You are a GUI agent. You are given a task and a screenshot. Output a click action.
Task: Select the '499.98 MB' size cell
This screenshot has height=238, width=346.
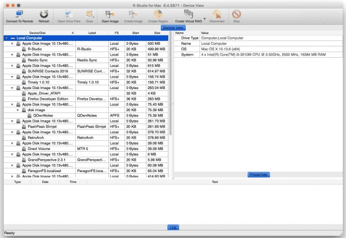157,49
